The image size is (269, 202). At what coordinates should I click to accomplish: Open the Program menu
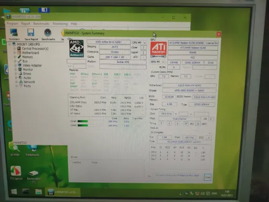(12, 24)
